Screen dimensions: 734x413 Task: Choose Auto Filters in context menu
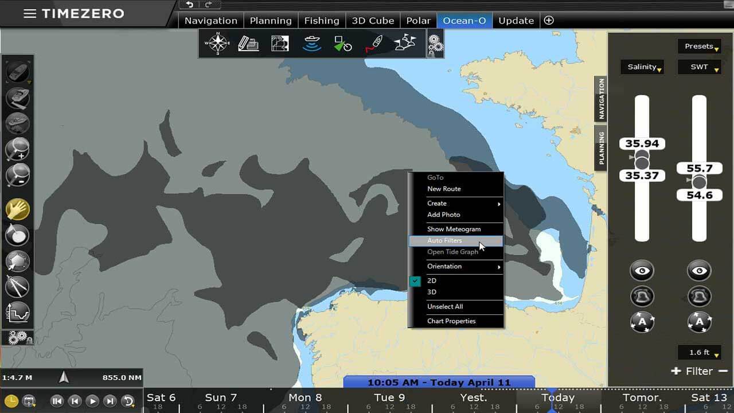[444, 241]
